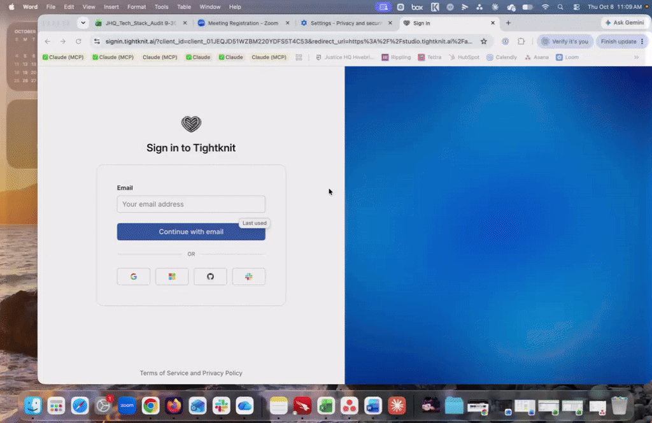Screen dimensions: 652x423
Task: Open Zoom from the Dock
Action: pyautogui.click(x=127, y=405)
